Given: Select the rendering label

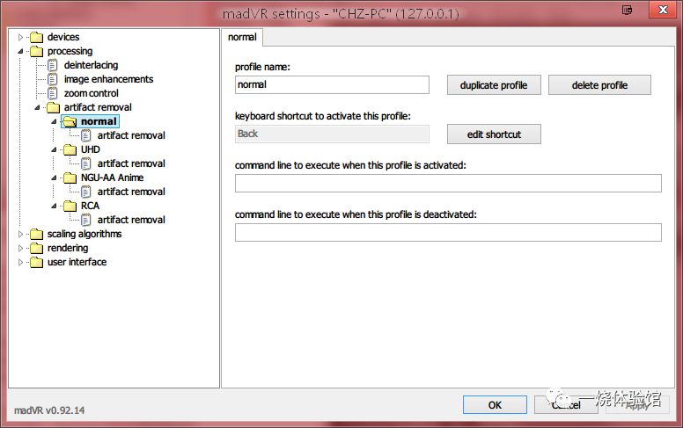Looking at the screenshot, I should coord(68,248).
